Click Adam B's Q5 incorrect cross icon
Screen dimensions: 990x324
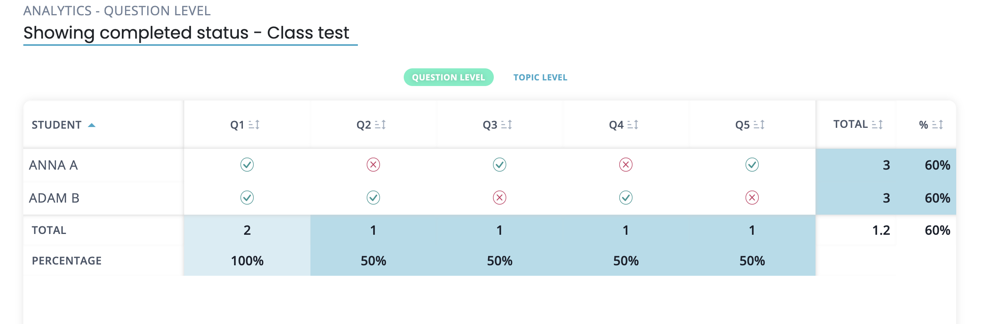pos(752,198)
